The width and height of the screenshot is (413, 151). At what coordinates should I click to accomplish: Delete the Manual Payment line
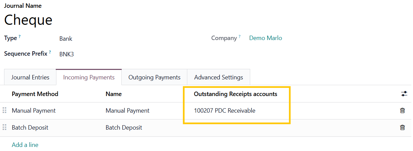click(x=402, y=111)
